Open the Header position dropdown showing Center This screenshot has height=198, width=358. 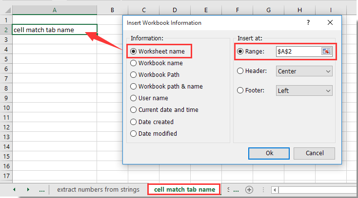(304, 71)
